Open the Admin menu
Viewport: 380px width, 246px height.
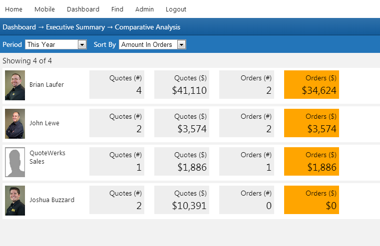pos(144,9)
